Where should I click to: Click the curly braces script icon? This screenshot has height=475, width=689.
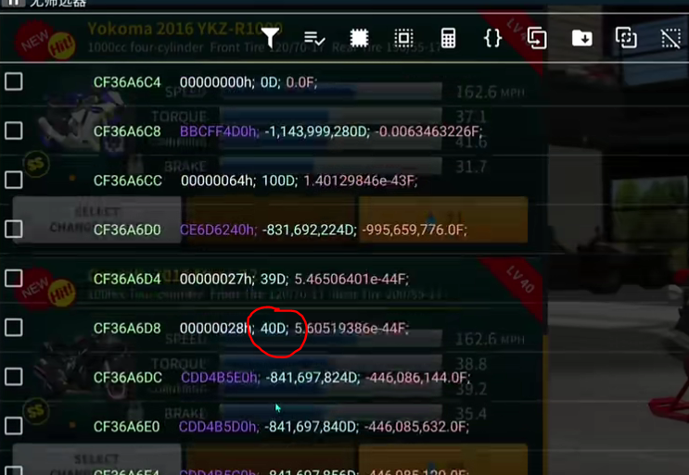(492, 38)
